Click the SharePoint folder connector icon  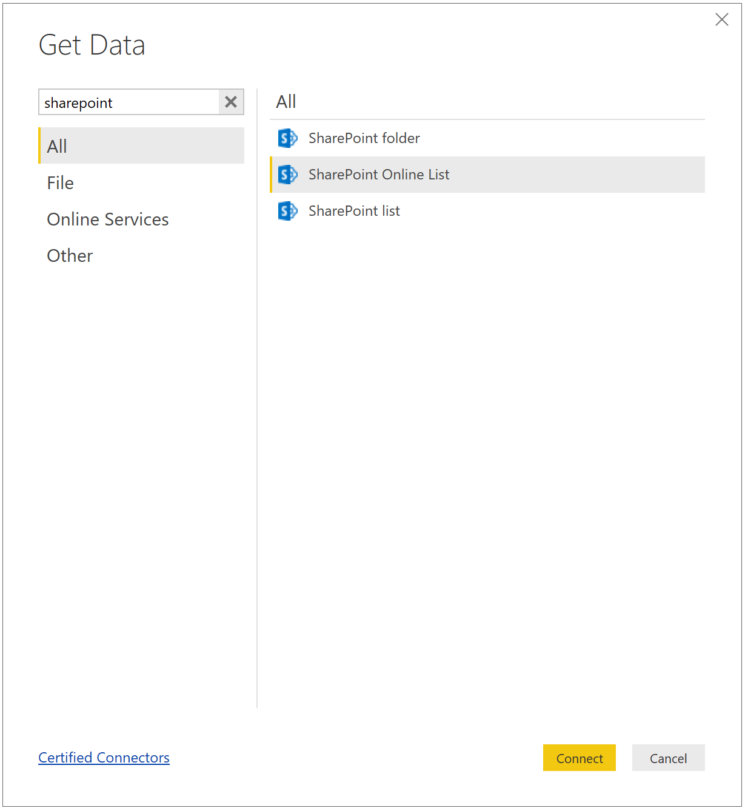point(287,138)
